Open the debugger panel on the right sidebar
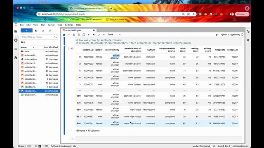Image resolution: width=264 pixels, height=148 pixels. click(248, 40)
